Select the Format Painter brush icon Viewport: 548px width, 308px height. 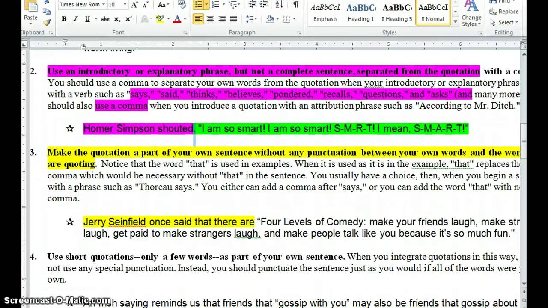[47, 22]
